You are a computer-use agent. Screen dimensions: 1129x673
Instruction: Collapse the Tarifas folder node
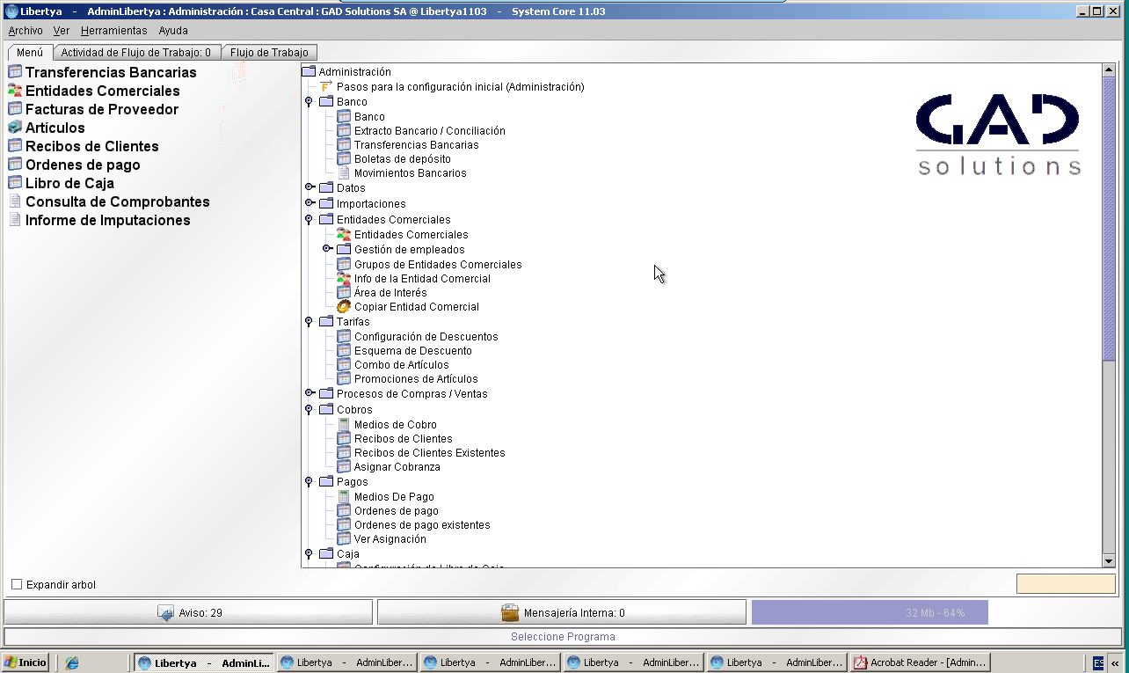309,322
